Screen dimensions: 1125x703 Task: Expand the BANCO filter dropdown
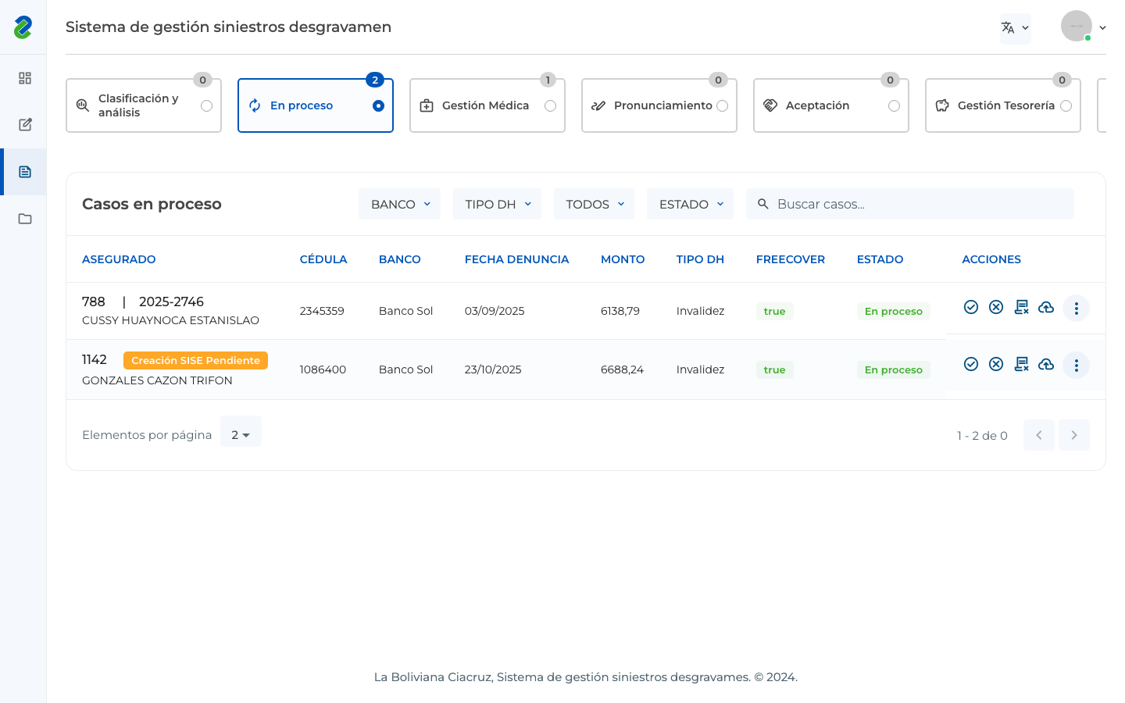[x=399, y=204]
